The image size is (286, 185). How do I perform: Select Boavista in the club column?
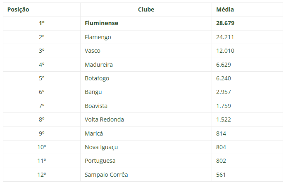pyautogui.click(x=96, y=106)
